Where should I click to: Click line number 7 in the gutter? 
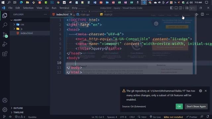60,49
